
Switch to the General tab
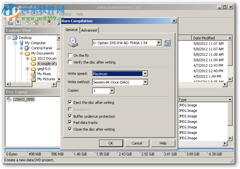point(71,30)
